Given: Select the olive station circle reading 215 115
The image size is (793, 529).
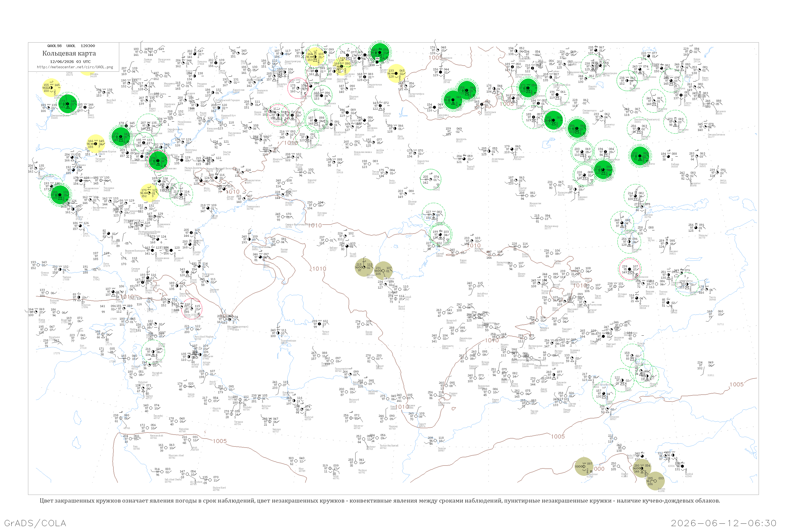Looking at the screenshot, I should tap(364, 267).
